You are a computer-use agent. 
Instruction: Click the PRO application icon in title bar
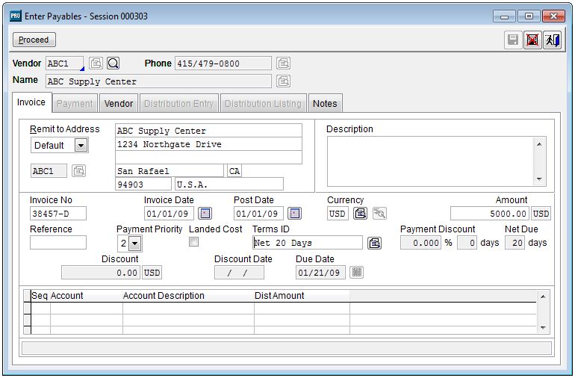tap(16, 16)
